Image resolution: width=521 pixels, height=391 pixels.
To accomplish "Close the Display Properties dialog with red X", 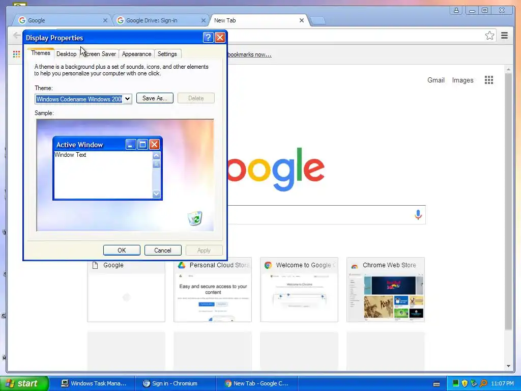I will point(220,38).
